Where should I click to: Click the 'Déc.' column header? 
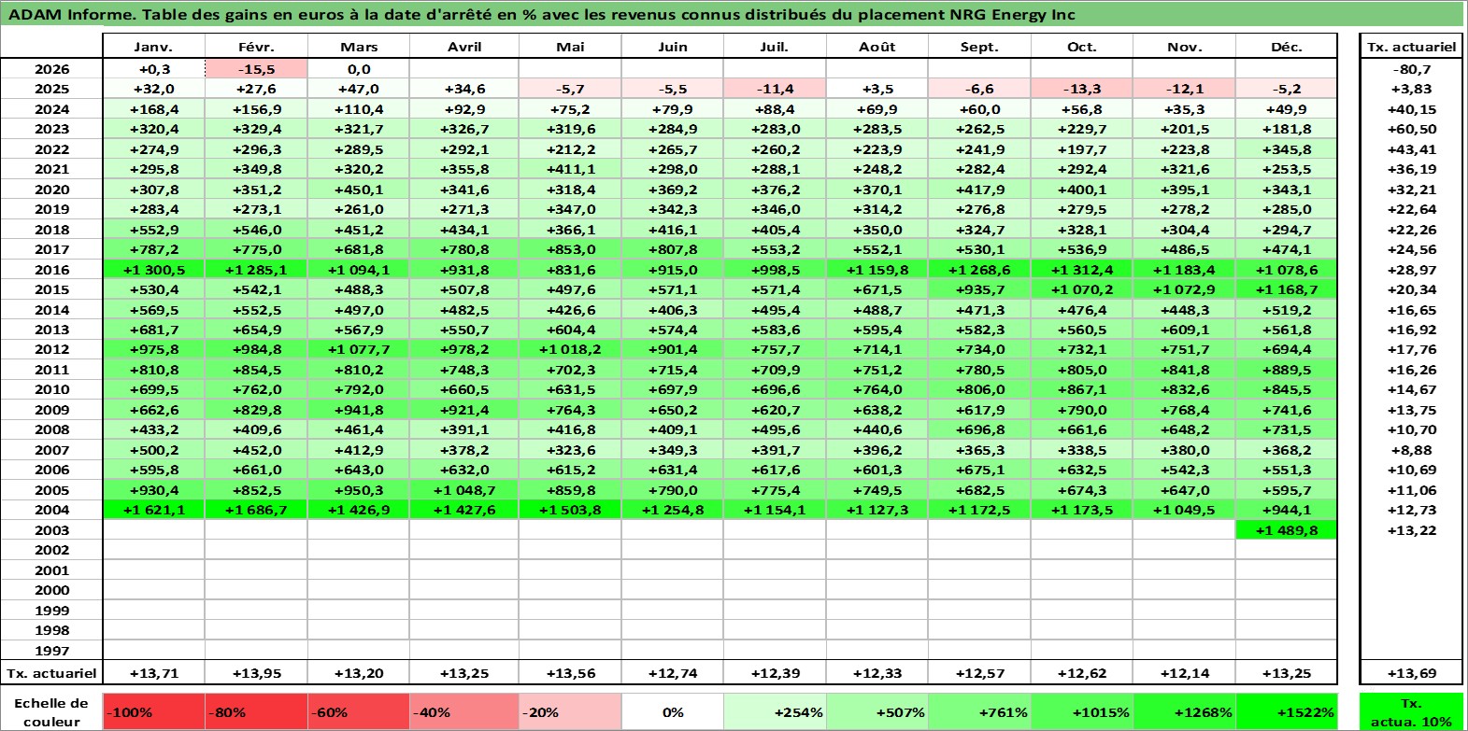pos(1287,47)
